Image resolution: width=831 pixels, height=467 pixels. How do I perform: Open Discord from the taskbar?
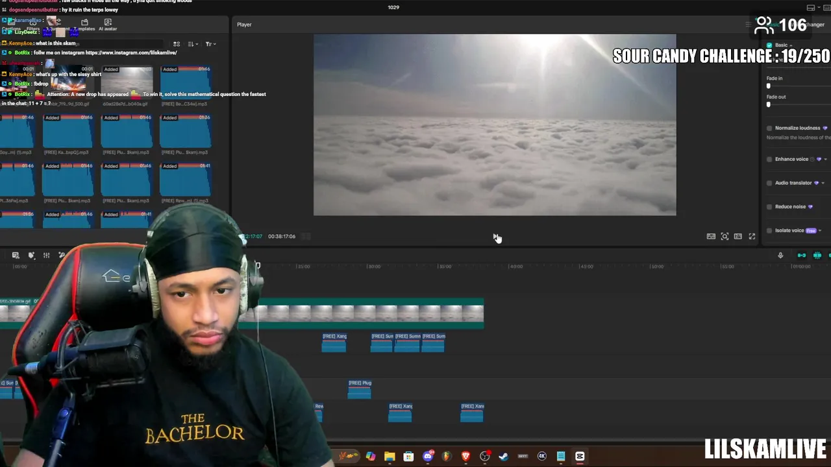427,457
